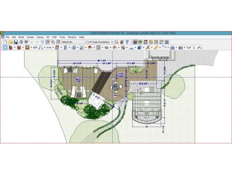232x174 pixels.
Task: Open the Default Set layer dropdown
Action: click(x=74, y=42)
